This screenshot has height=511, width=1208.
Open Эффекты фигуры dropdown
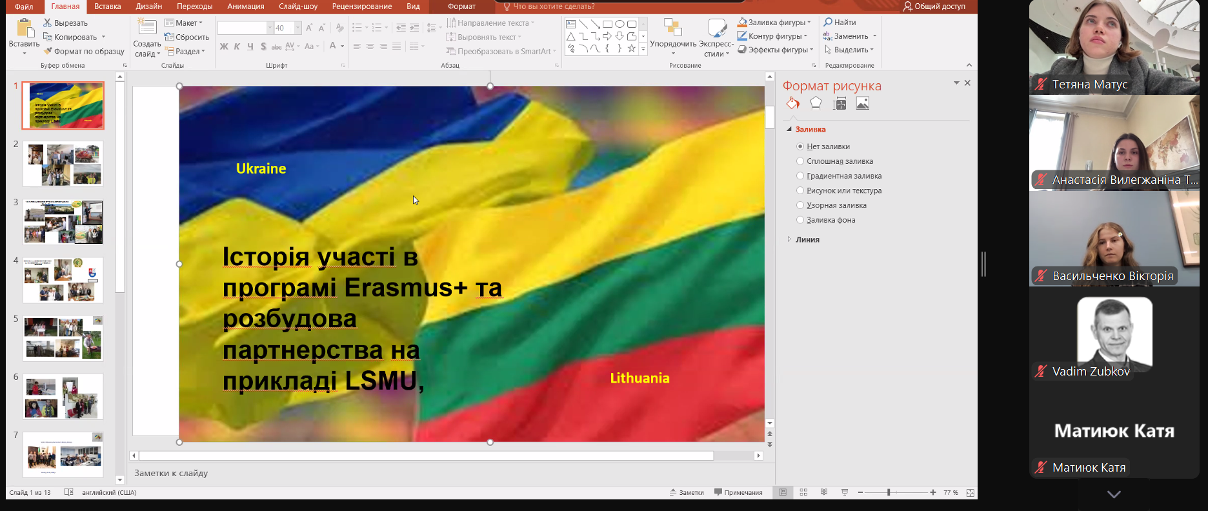tap(776, 50)
